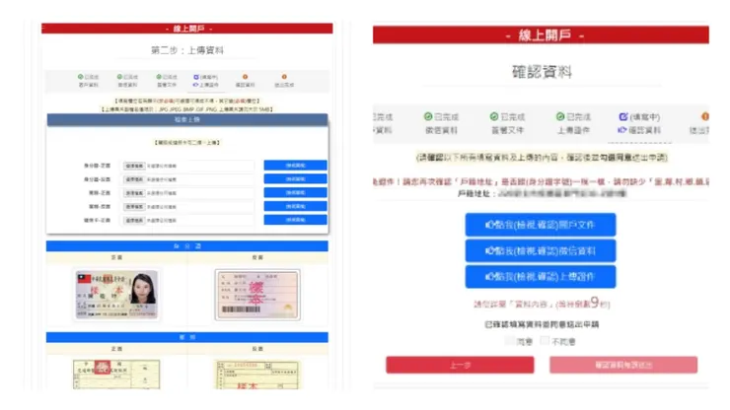This screenshot has height=410, width=730.
Task: Click blue upload button in third upload row
Action: [295, 192]
